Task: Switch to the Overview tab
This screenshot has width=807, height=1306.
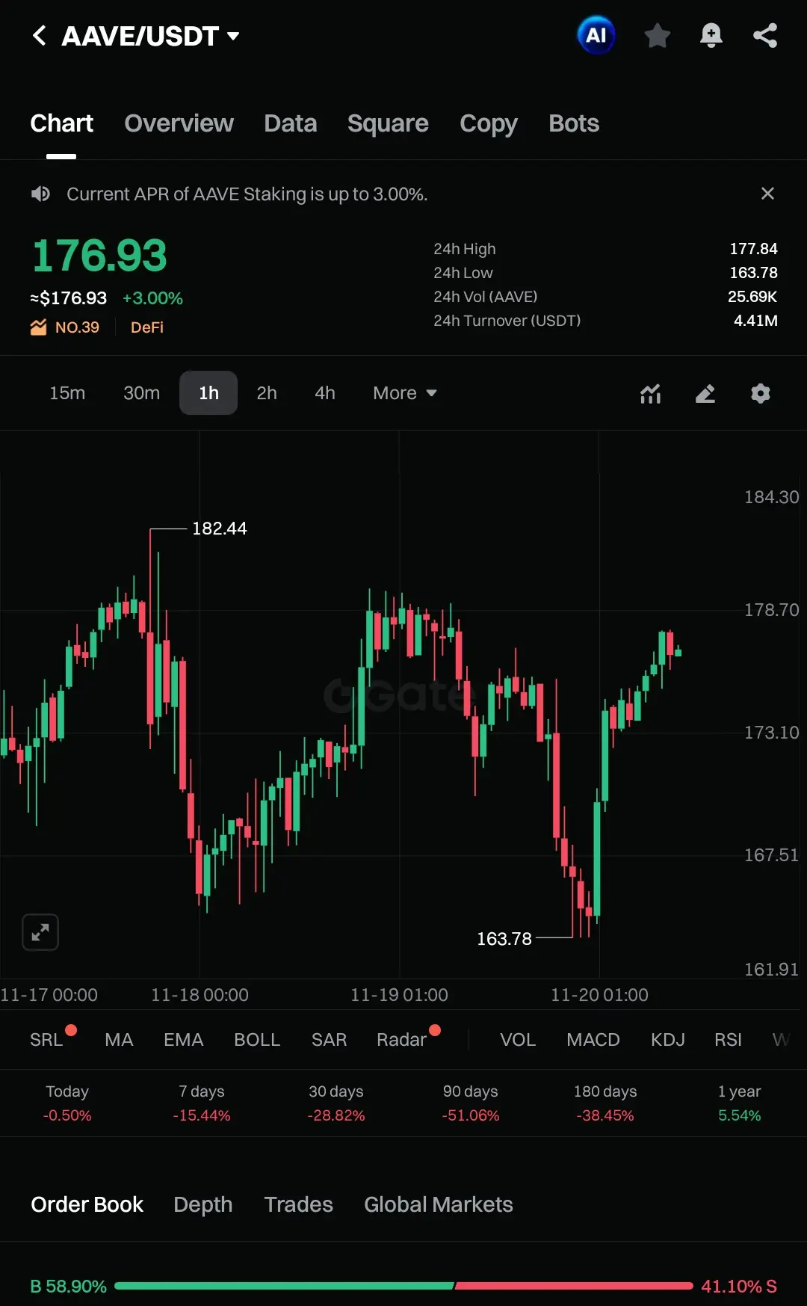Action: (179, 123)
